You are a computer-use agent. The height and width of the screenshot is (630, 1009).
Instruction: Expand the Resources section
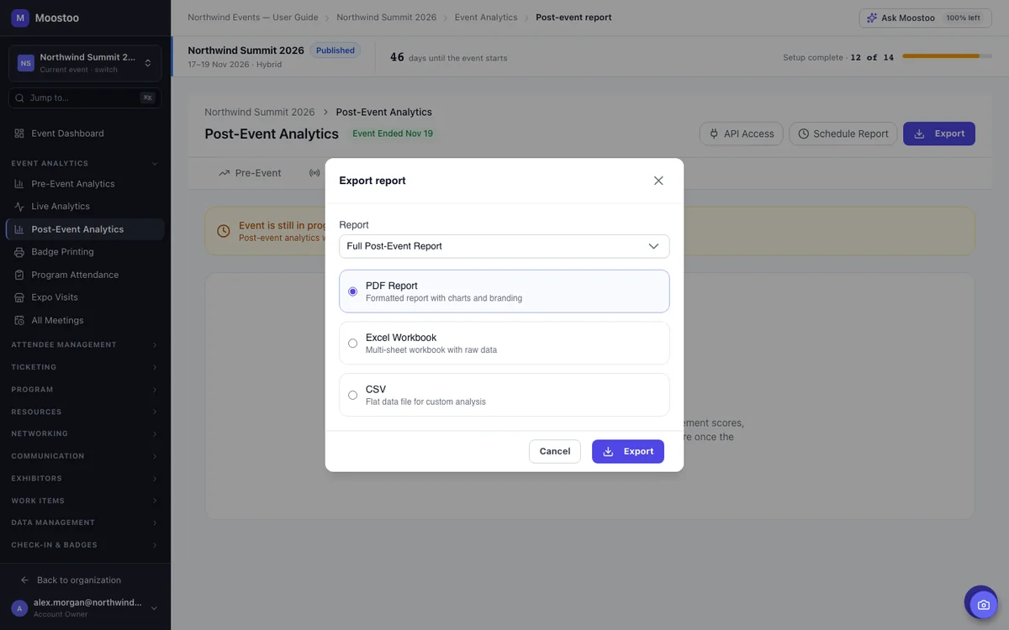[85, 412]
